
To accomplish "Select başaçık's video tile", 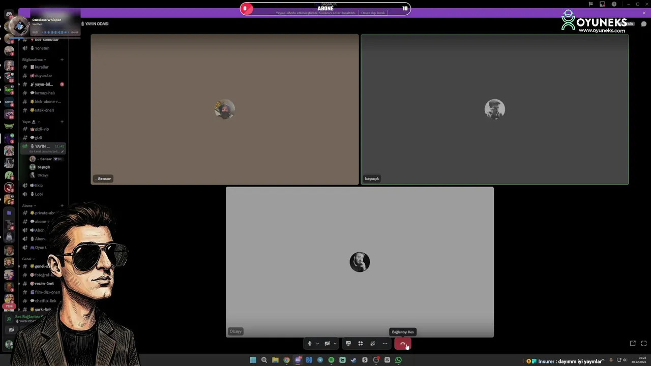I will pos(495,109).
